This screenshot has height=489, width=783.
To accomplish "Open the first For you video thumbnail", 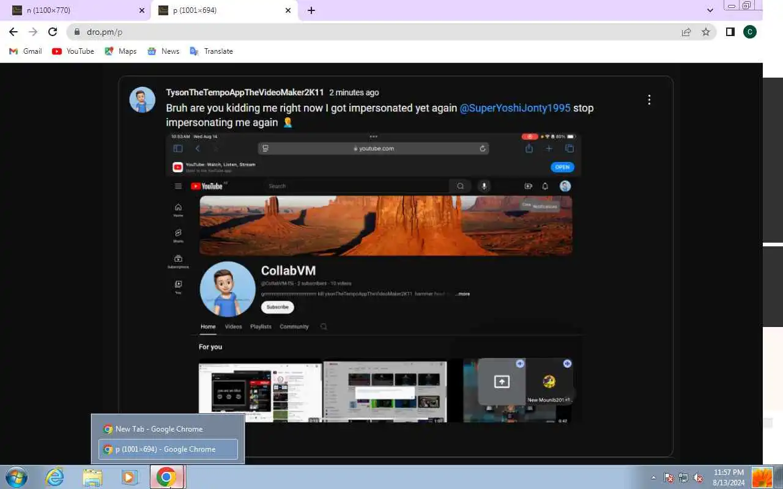I will tap(260, 391).
